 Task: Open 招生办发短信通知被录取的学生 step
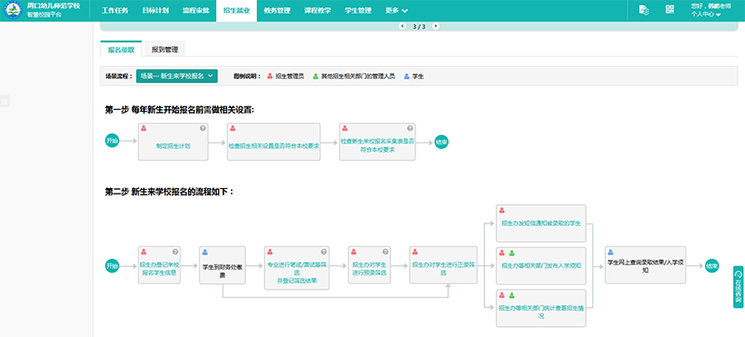point(541,223)
